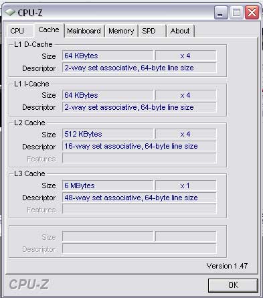263x298 pixels.
Task: Click the empty multiplier field in bottom group
Action: pyautogui.click(x=185, y=236)
